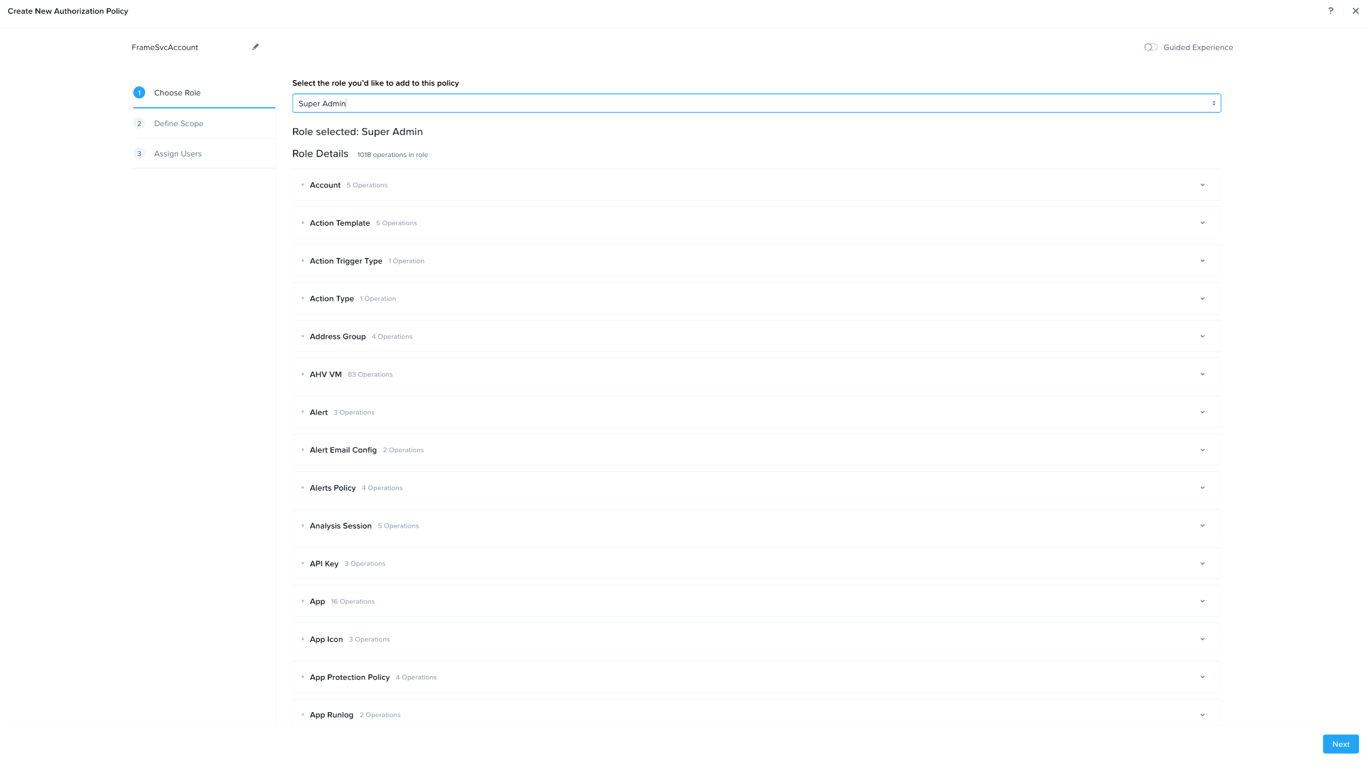Toggle the Guided Experience switch

(x=1150, y=47)
